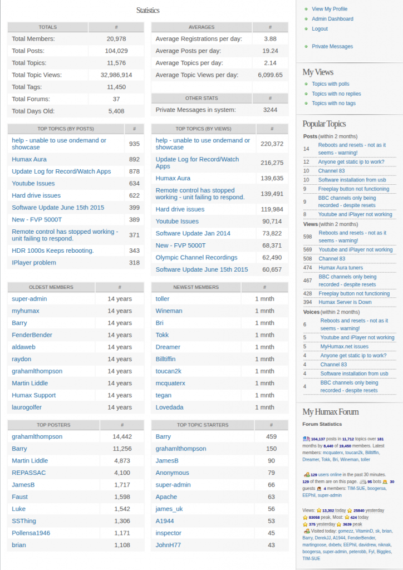Click the bots icon before 95 bots
The height and width of the screenshot is (570, 403).
click(x=362, y=481)
